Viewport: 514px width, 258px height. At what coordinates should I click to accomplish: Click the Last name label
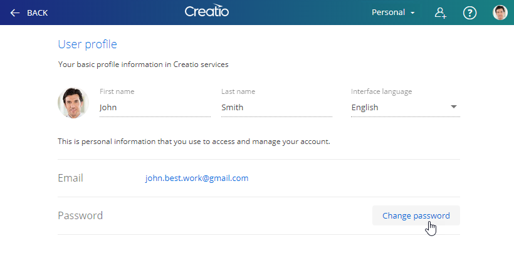[238, 91]
